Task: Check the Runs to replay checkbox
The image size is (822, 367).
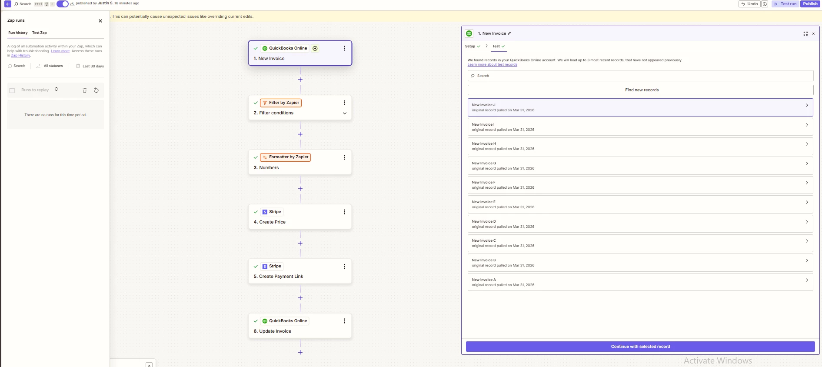Action: click(x=12, y=90)
